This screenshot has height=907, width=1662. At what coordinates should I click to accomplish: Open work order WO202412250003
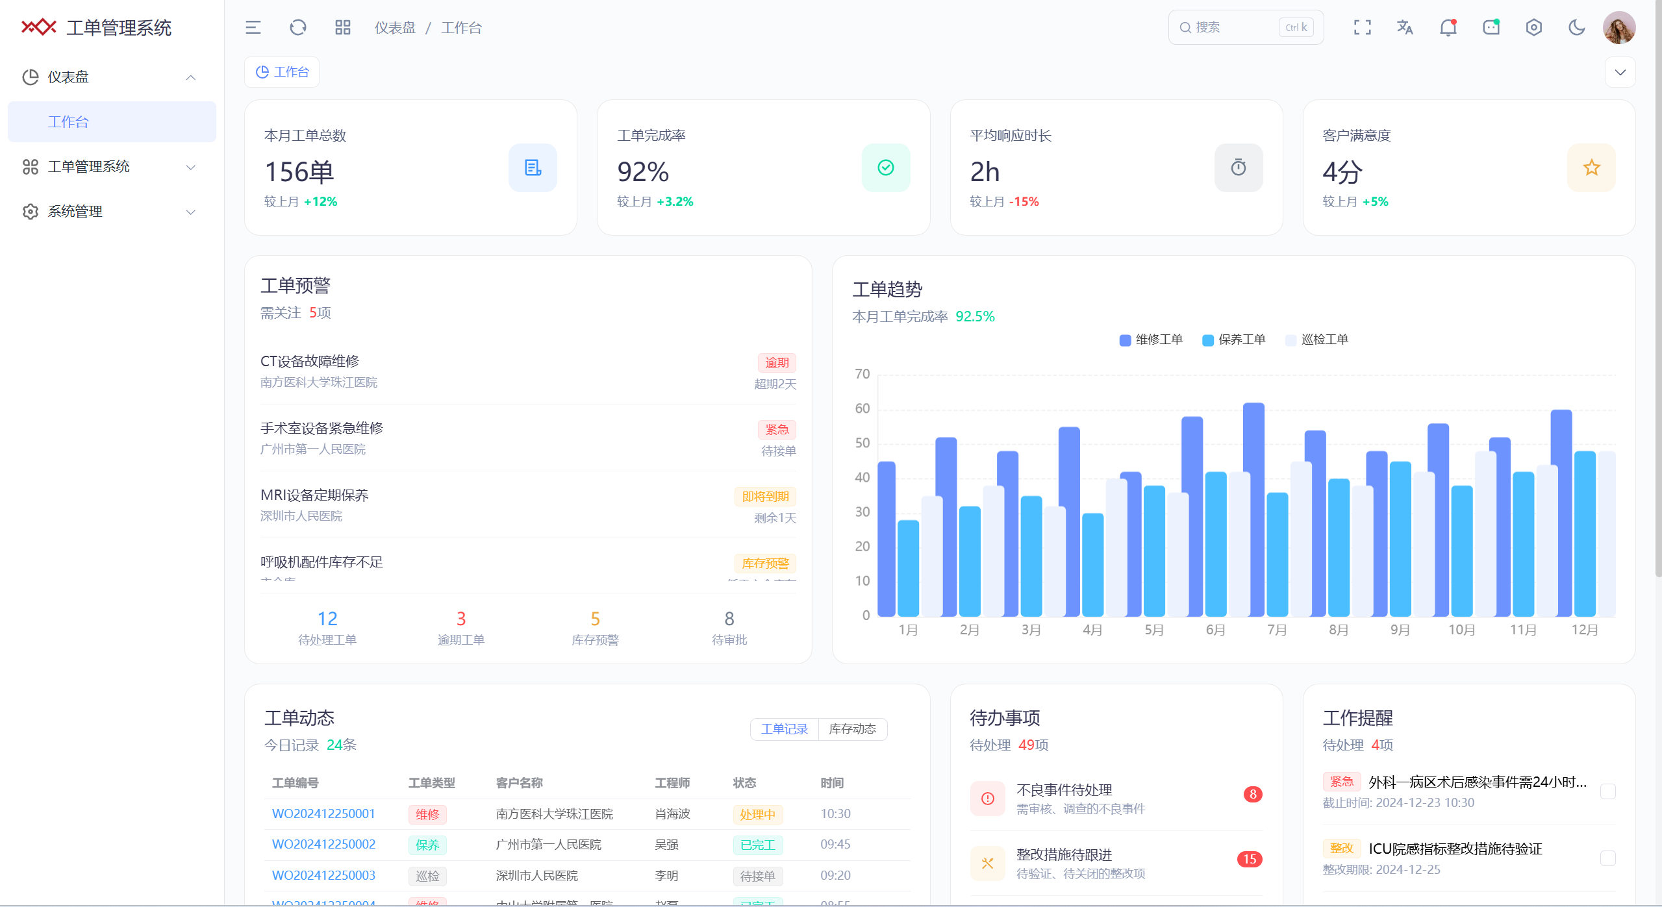[x=323, y=875]
